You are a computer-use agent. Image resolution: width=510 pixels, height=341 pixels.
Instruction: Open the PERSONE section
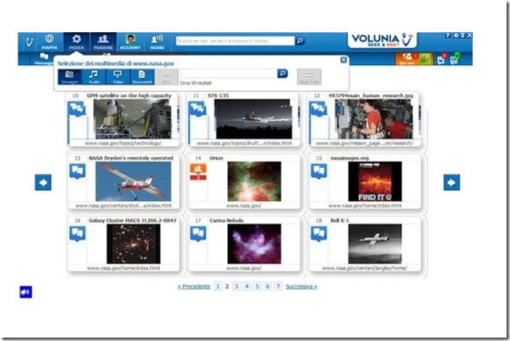point(103,41)
